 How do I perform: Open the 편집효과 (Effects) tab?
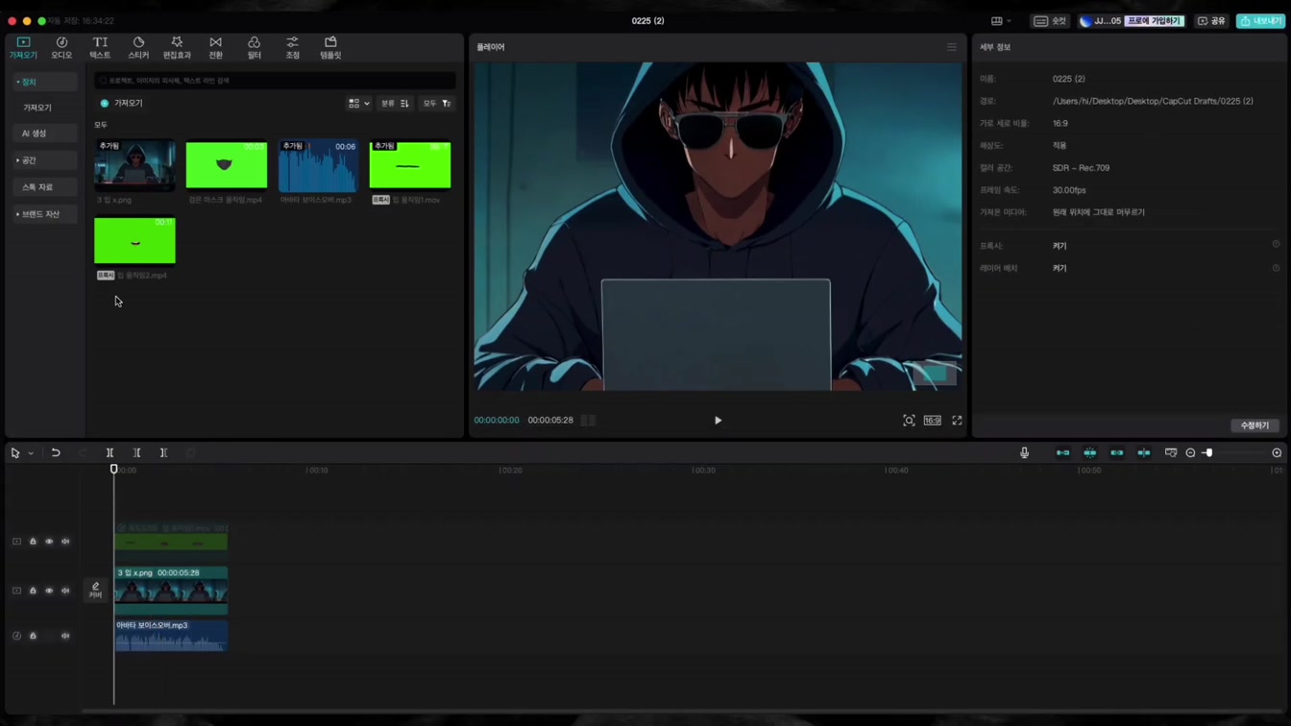[x=177, y=47]
